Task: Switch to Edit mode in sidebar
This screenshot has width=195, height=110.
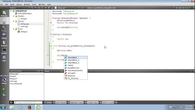Action: (x=4, y=21)
